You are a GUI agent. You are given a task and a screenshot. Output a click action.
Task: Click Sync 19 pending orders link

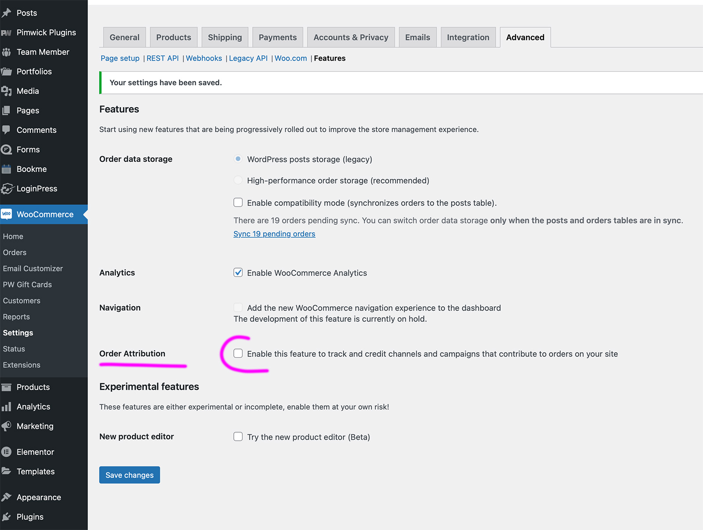(x=274, y=234)
